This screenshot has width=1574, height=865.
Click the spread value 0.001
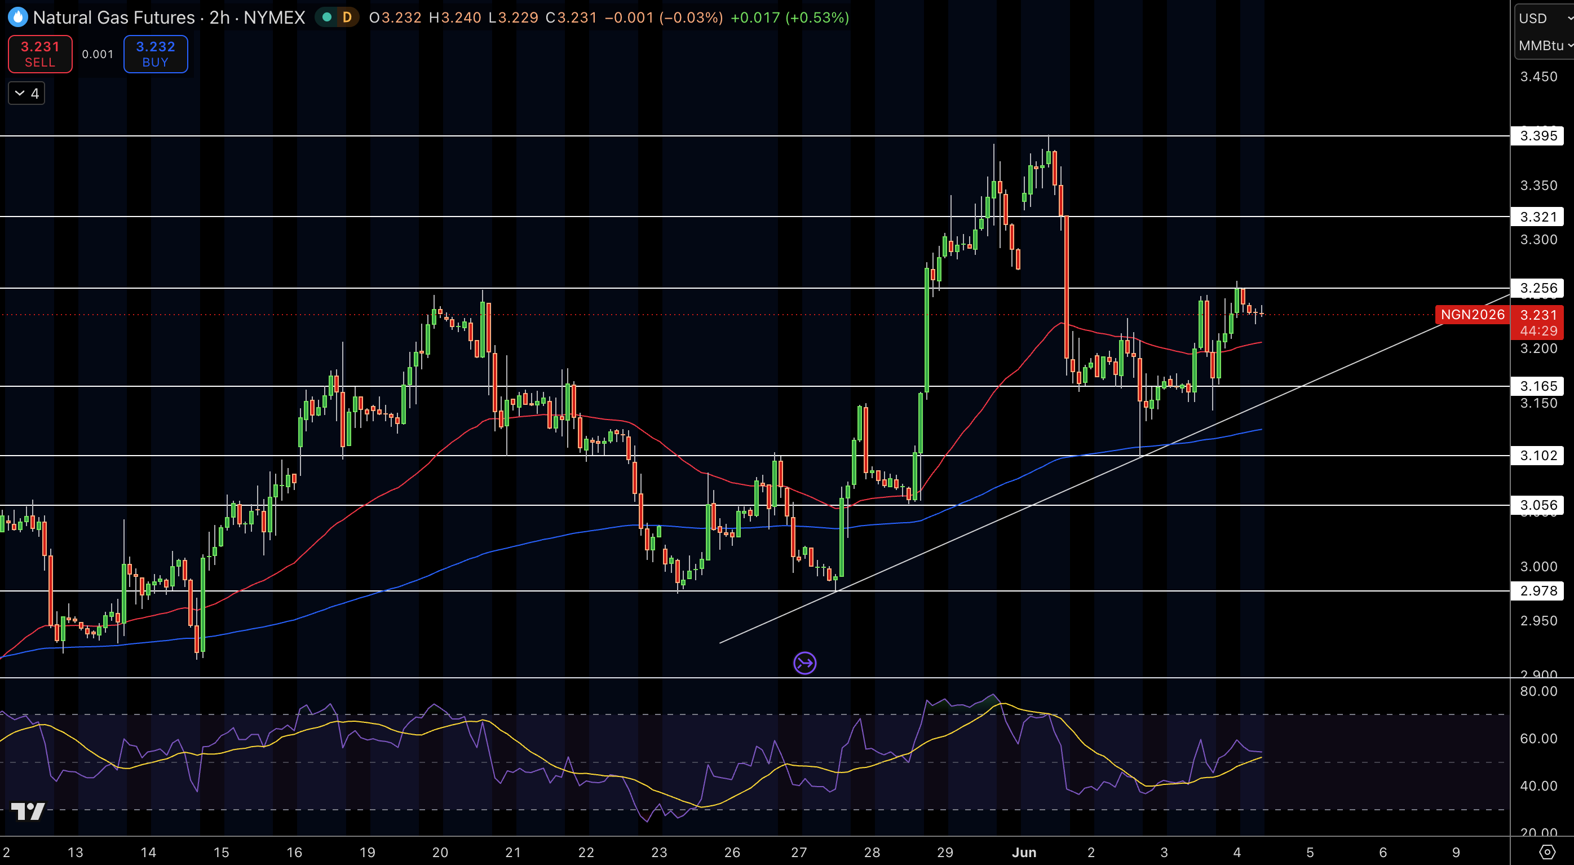98,54
